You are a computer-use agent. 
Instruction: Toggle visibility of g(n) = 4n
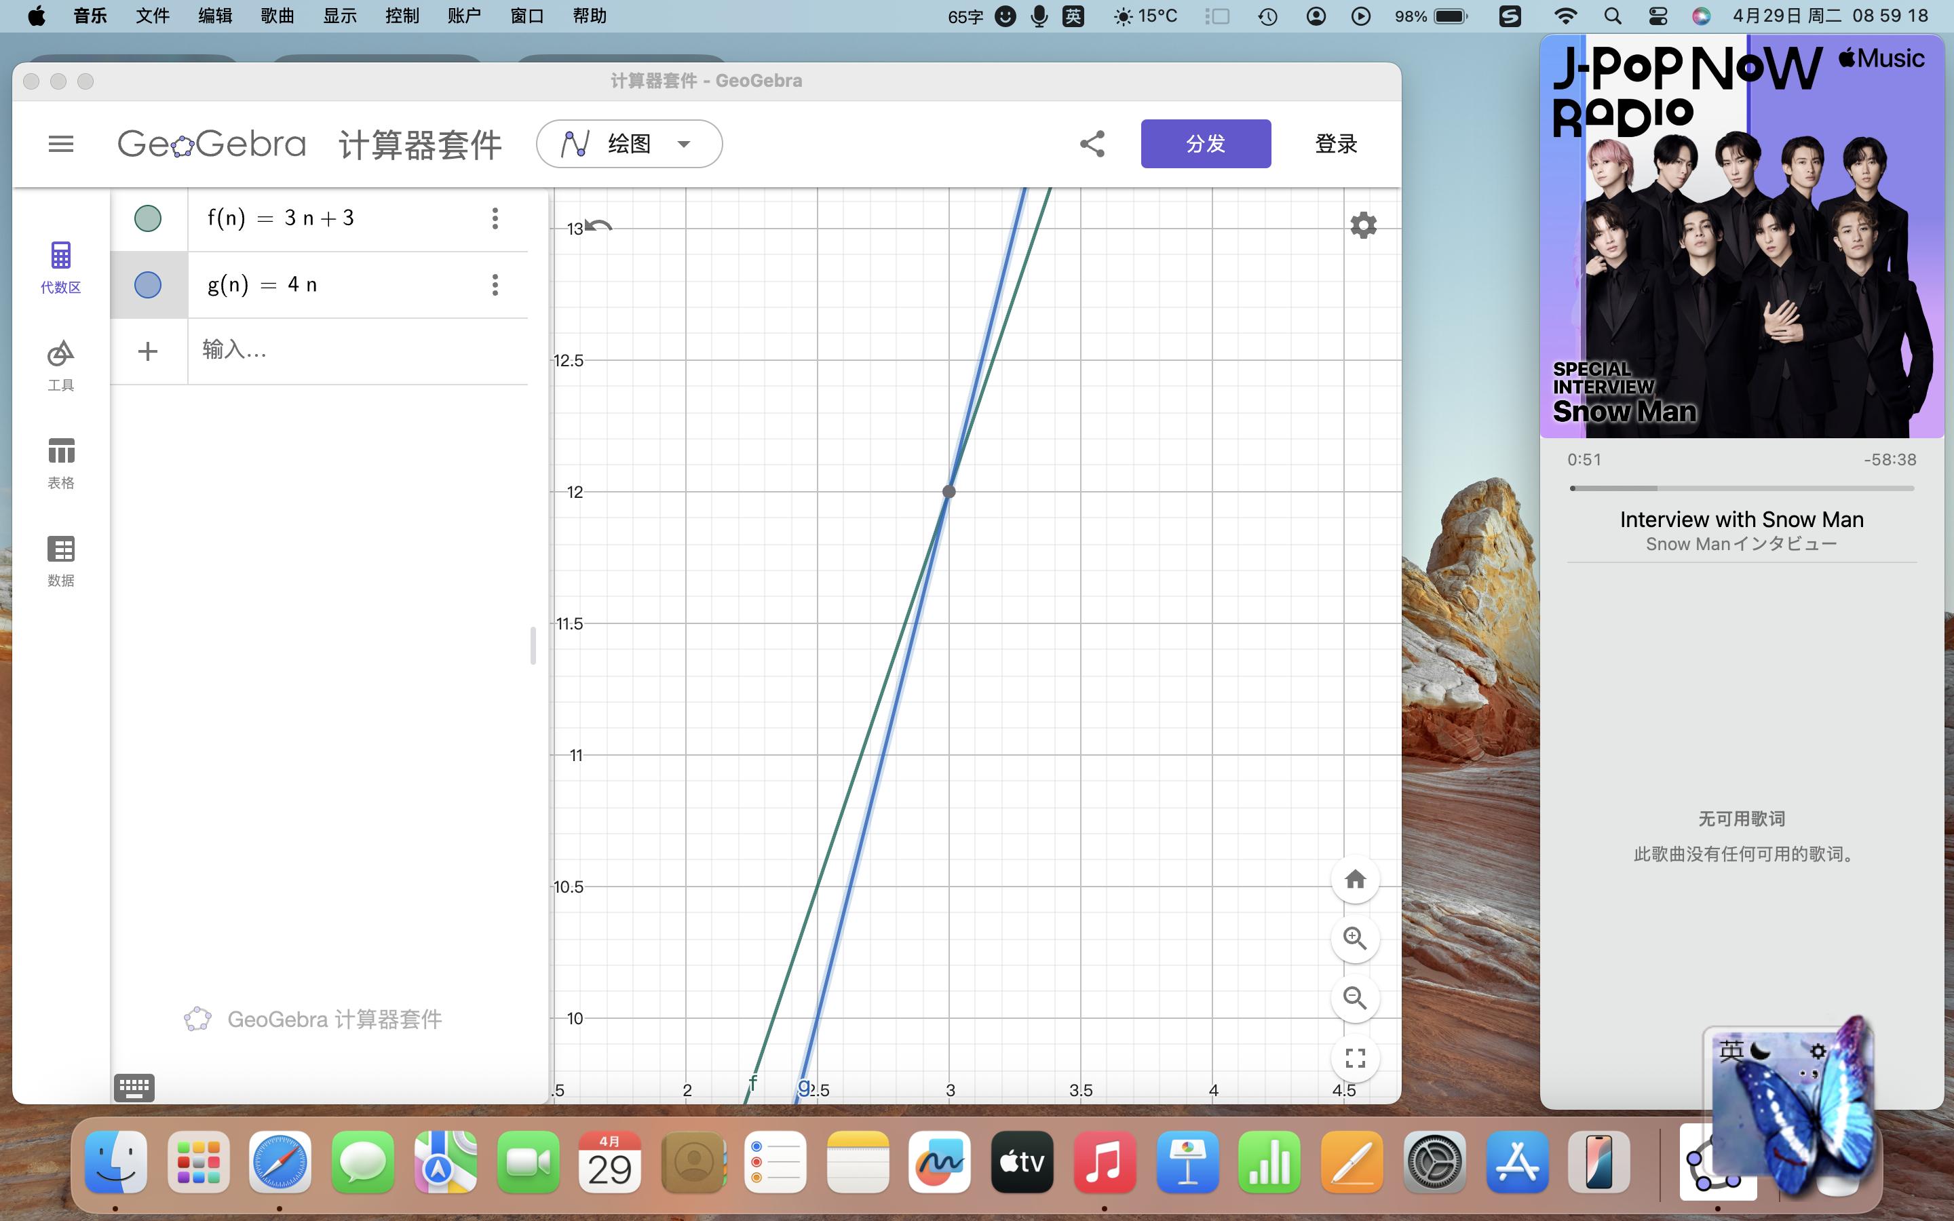click(148, 285)
